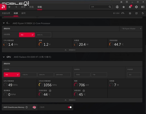Viewport: 146px width, 114px height.
Task: Switch to the 首頁 home tab
Action: click(x=23, y=7)
